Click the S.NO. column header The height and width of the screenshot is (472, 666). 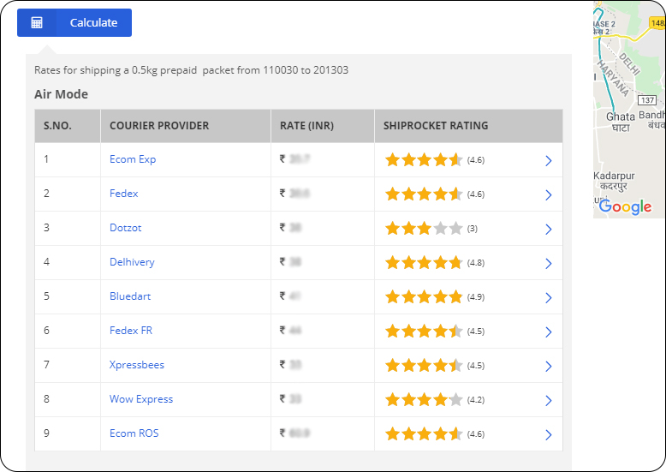57,126
